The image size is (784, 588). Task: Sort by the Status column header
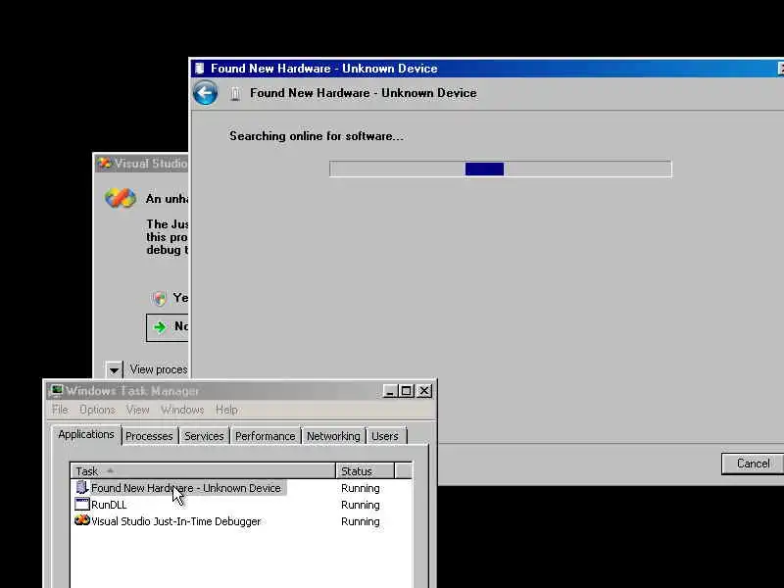click(365, 471)
